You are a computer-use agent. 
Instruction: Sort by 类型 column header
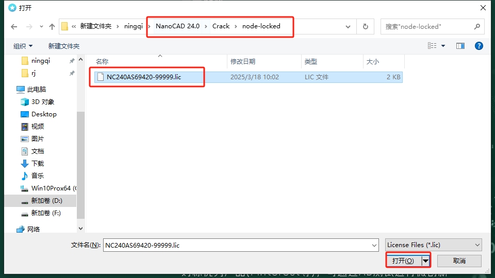coord(310,61)
